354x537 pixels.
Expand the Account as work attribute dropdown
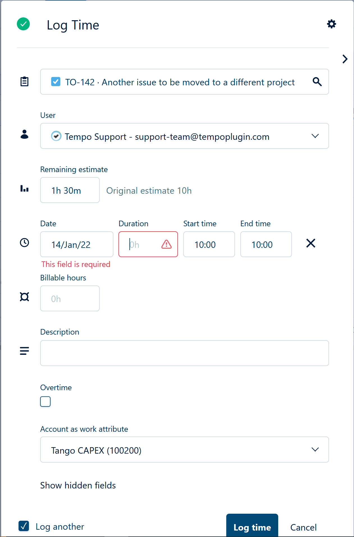[184, 450]
